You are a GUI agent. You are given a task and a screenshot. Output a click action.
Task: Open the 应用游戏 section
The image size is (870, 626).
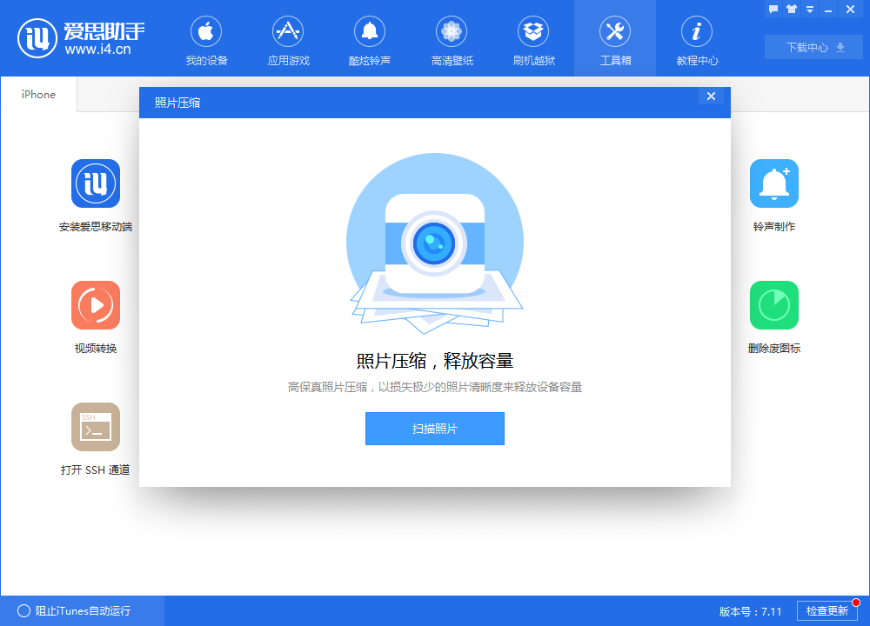tap(288, 39)
